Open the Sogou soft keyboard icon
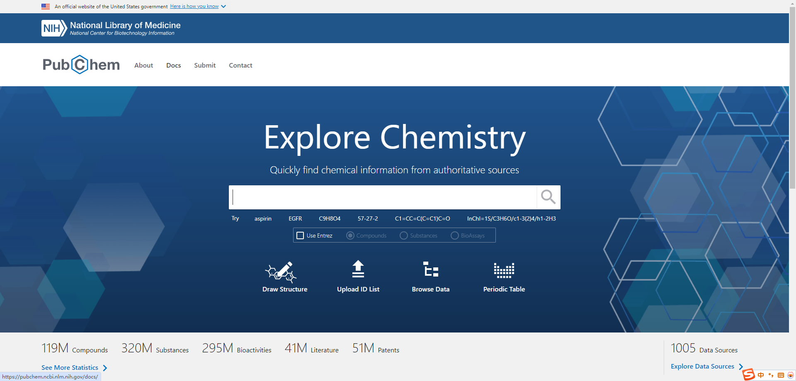 coord(781,375)
